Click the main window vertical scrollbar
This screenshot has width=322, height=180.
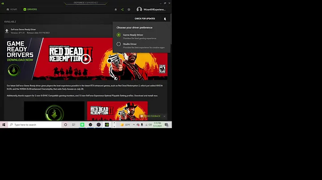coord(171,29)
